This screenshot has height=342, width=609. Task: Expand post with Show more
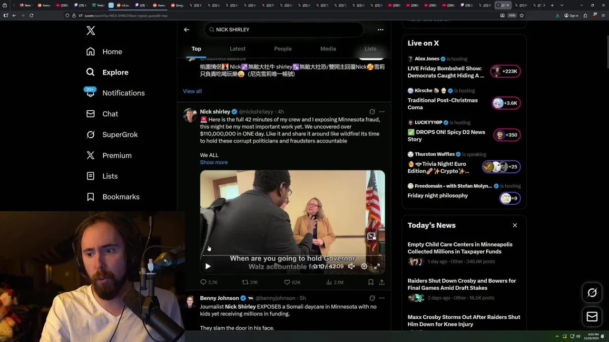click(214, 162)
